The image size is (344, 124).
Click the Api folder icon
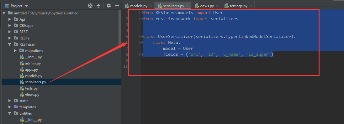[x=16, y=19]
